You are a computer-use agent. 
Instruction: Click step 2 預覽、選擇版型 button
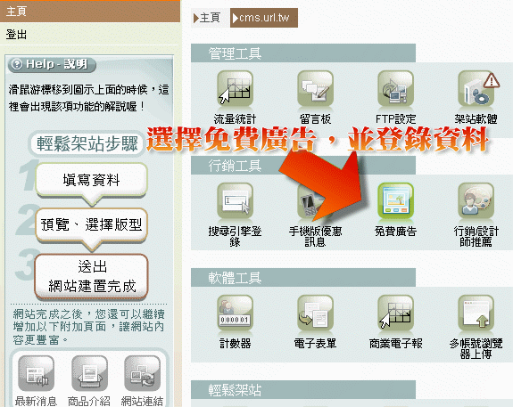point(91,225)
